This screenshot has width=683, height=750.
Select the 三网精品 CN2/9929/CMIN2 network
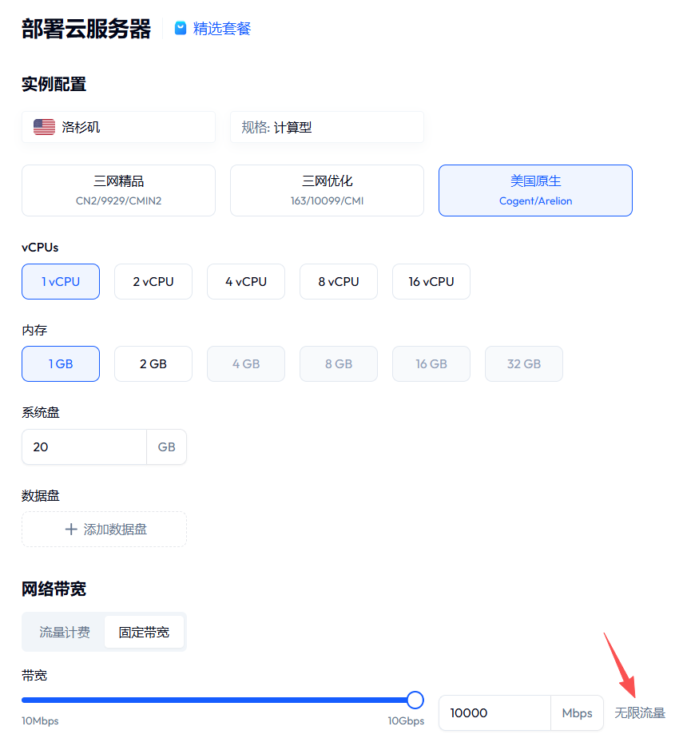tap(118, 190)
